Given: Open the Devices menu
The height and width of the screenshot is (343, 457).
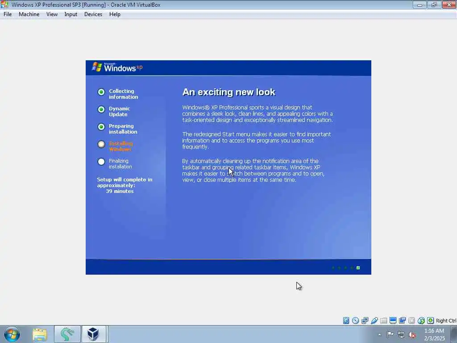Looking at the screenshot, I should [93, 14].
